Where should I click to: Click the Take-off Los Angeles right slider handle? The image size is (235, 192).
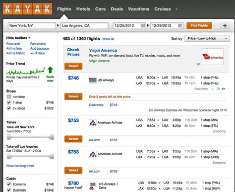point(52,157)
